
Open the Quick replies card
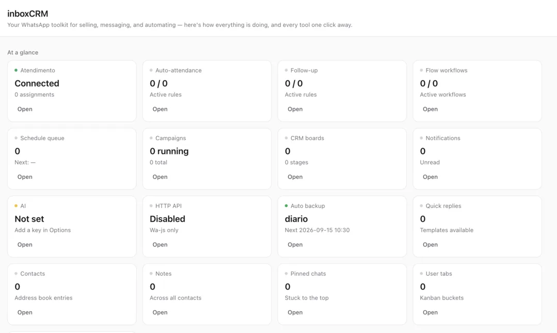point(430,245)
